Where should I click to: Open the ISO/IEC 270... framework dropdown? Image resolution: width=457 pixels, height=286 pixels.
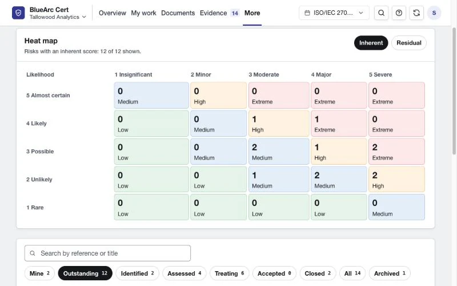click(334, 13)
